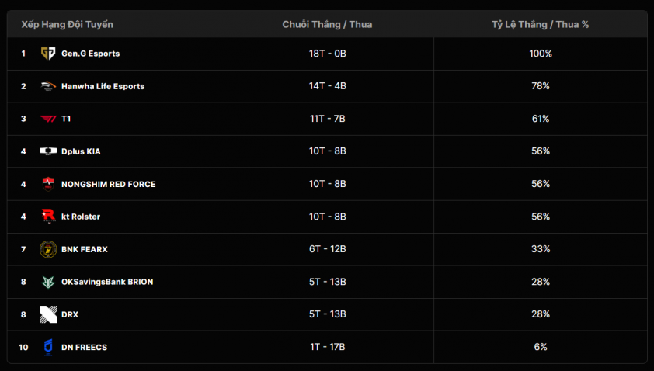
Task: Select the BNK FEARX round emblem
Action: [48, 249]
